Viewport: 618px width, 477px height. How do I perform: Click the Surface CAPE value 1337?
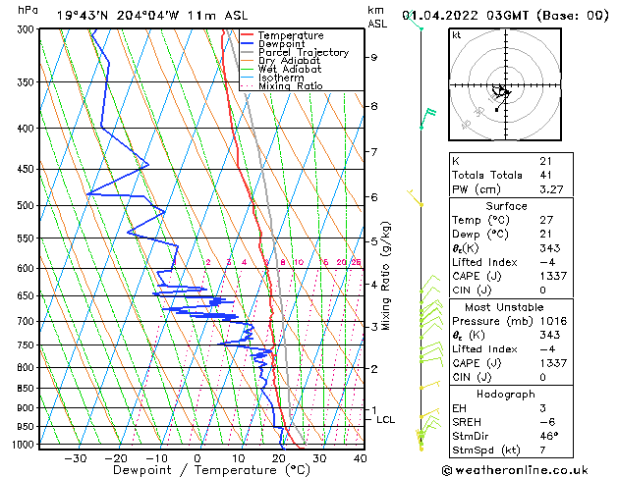[553, 276]
